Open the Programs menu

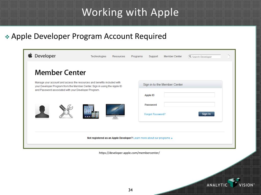click(x=137, y=56)
